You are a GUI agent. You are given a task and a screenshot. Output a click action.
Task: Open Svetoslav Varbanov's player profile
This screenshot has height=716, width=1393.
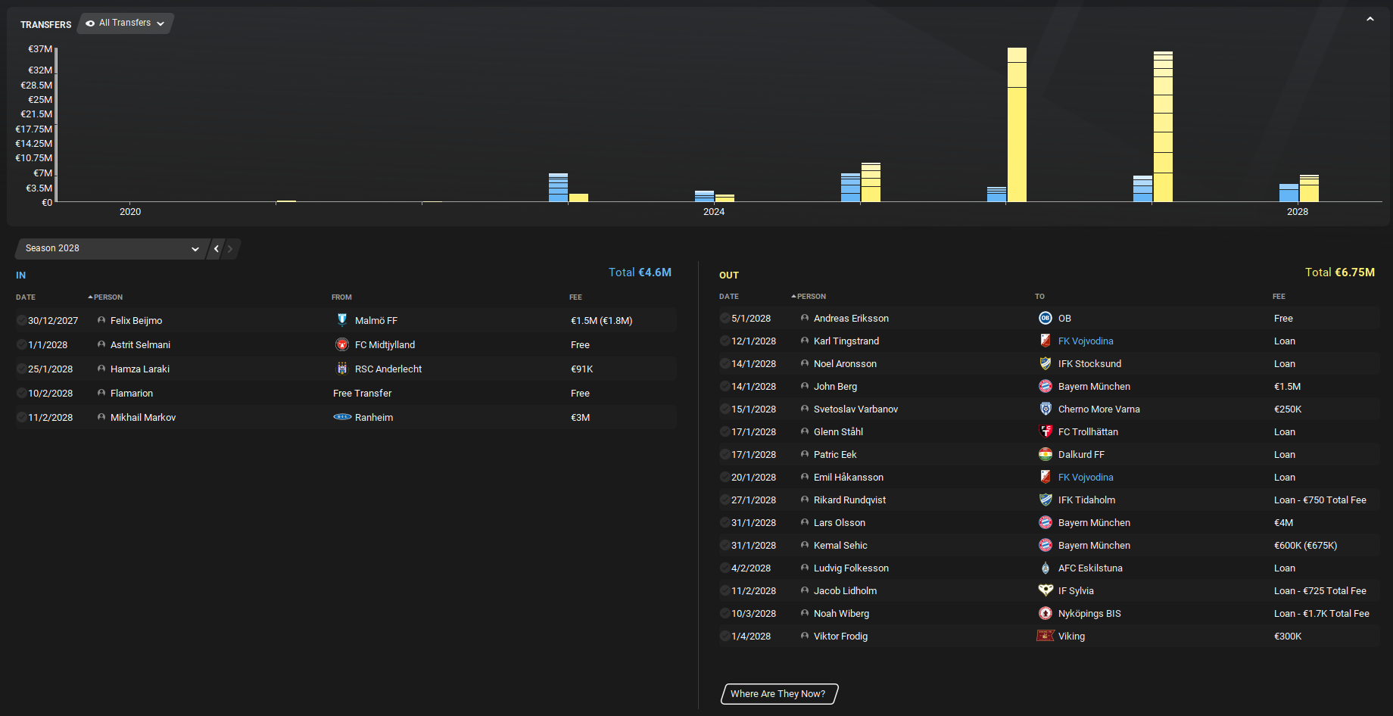pyautogui.click(x=855, y=409)
